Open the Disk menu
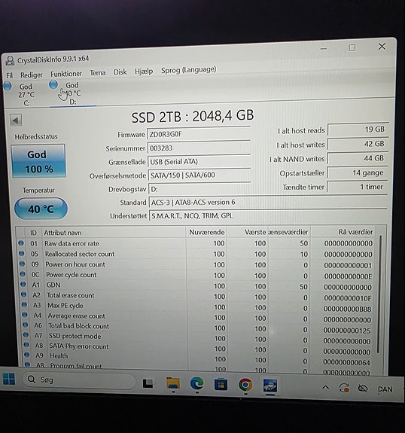405x433 pixels. (120, 72)
